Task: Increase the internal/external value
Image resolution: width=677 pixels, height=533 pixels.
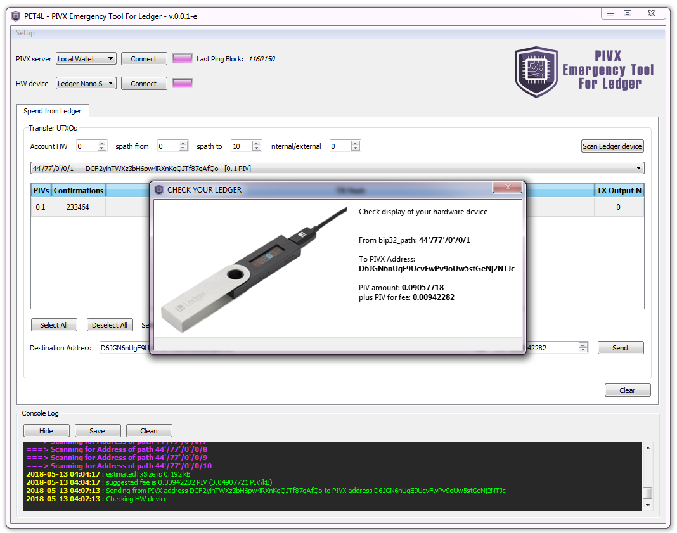Action: (x=356, y=144)
